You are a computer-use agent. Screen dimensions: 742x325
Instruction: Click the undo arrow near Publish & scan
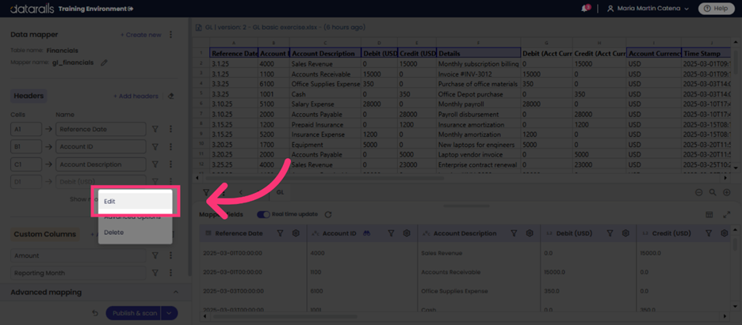pos(95,313)
